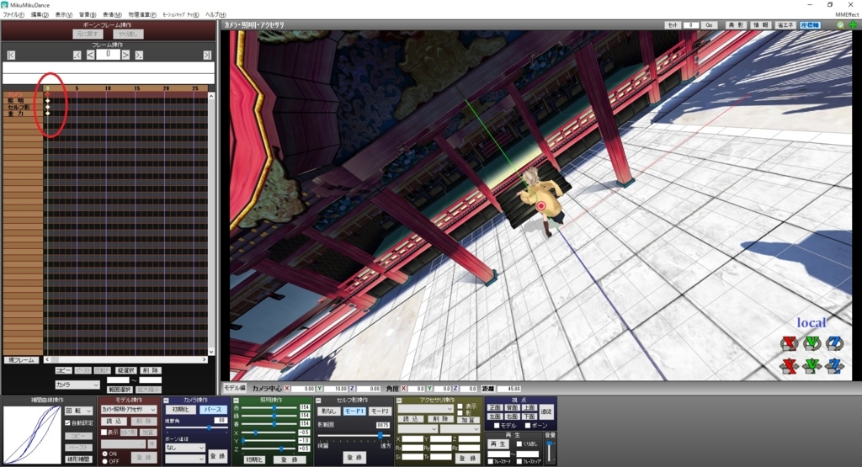Open the ボーン追従 'なし' dropdown
The width and height of the screenshot is (862, 467).
185,448
